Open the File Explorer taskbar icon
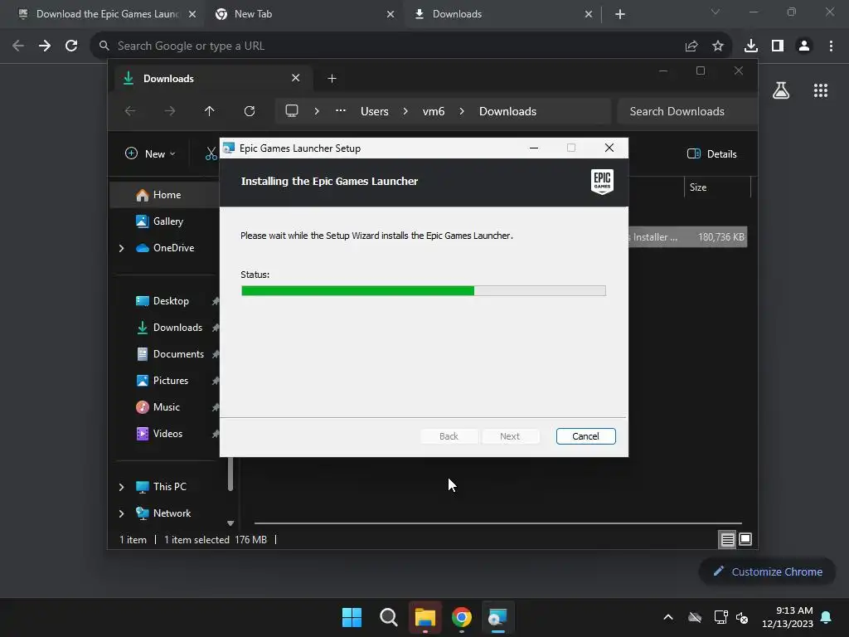This screenshot has width=849, height=637. pos(425,617)
